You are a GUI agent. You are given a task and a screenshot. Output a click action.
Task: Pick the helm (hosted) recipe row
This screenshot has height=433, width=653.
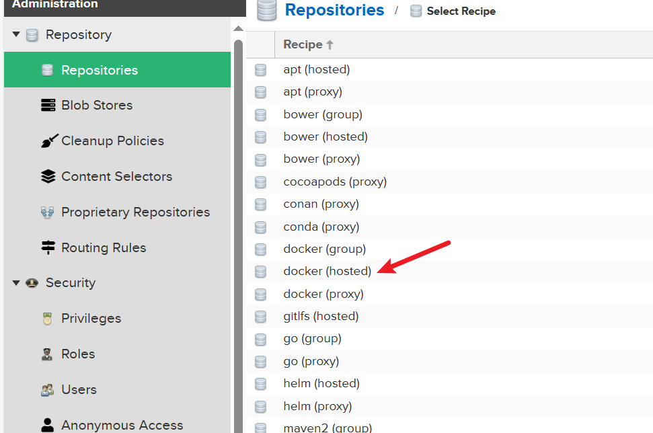point(321,384)
